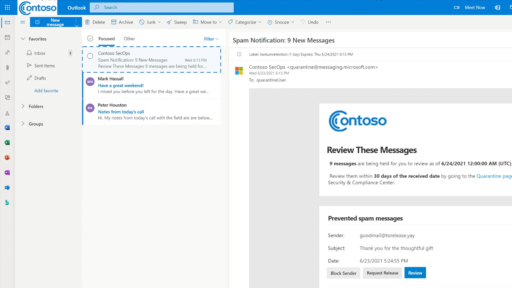Collapse navigation pane with hamburger icon
Screen dimensions: 512x288
[x=23, y=22]
